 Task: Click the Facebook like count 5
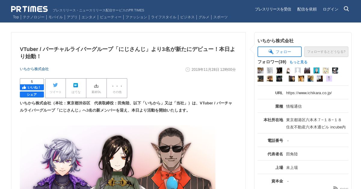point(32,82)
